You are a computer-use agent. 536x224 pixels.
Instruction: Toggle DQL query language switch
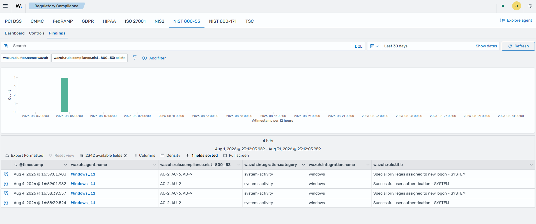coord(358,46)
